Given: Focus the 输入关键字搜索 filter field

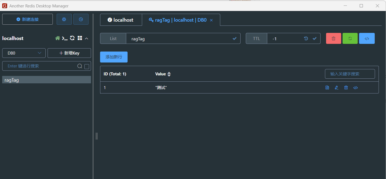Looking at the screenshot, I should click(x=350, y=74).
